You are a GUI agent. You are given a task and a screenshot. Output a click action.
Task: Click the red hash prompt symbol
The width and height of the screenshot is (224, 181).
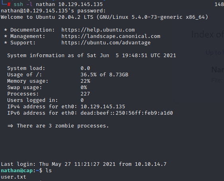point(9,4)
